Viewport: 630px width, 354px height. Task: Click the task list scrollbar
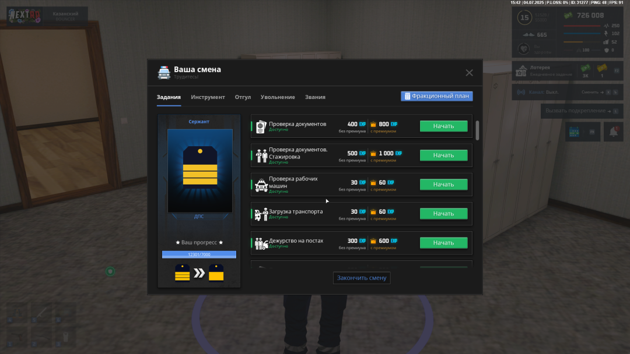click(477, 130)
